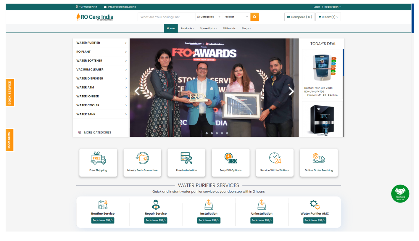
Task: Open the Blogs menu
Action: (246, 28)
